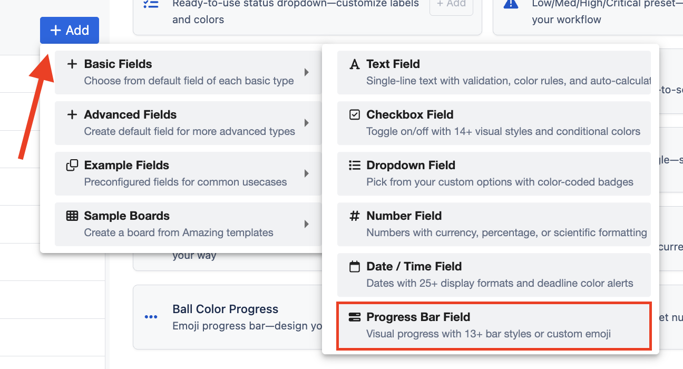The image size is (683, 369).
Task: Open the Sample Boards submenu arrow
Action: coord(307,224)
